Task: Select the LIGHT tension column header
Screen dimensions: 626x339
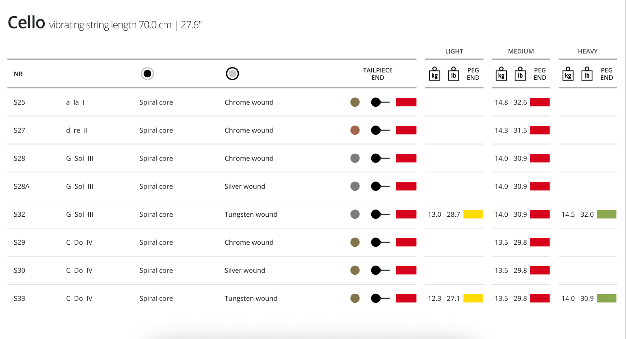Action: (x=454, y=51)
